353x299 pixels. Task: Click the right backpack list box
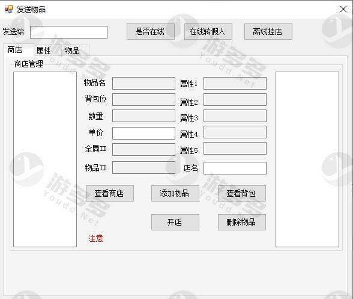(307, 159)
